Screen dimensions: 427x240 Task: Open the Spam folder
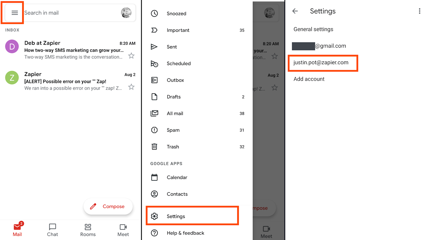197,130
